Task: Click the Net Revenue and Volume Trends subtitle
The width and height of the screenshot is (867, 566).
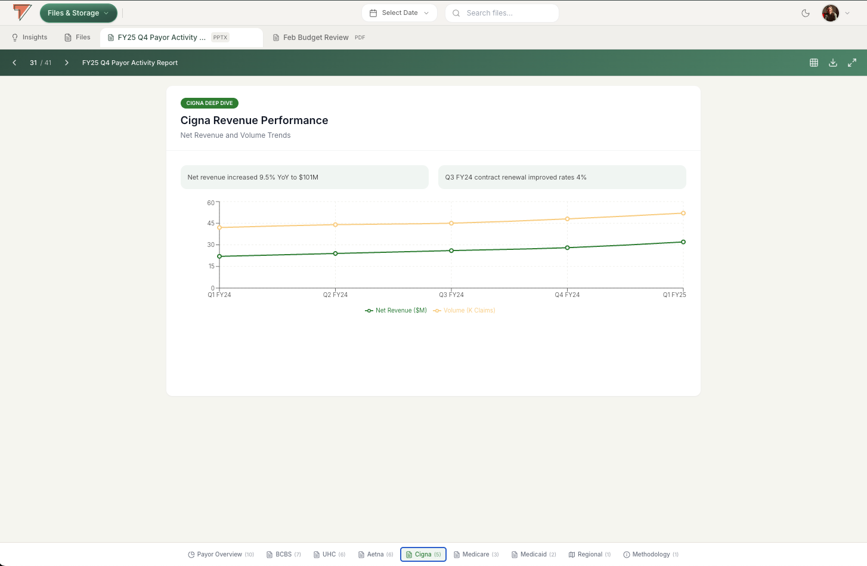Action: (236, 135)
